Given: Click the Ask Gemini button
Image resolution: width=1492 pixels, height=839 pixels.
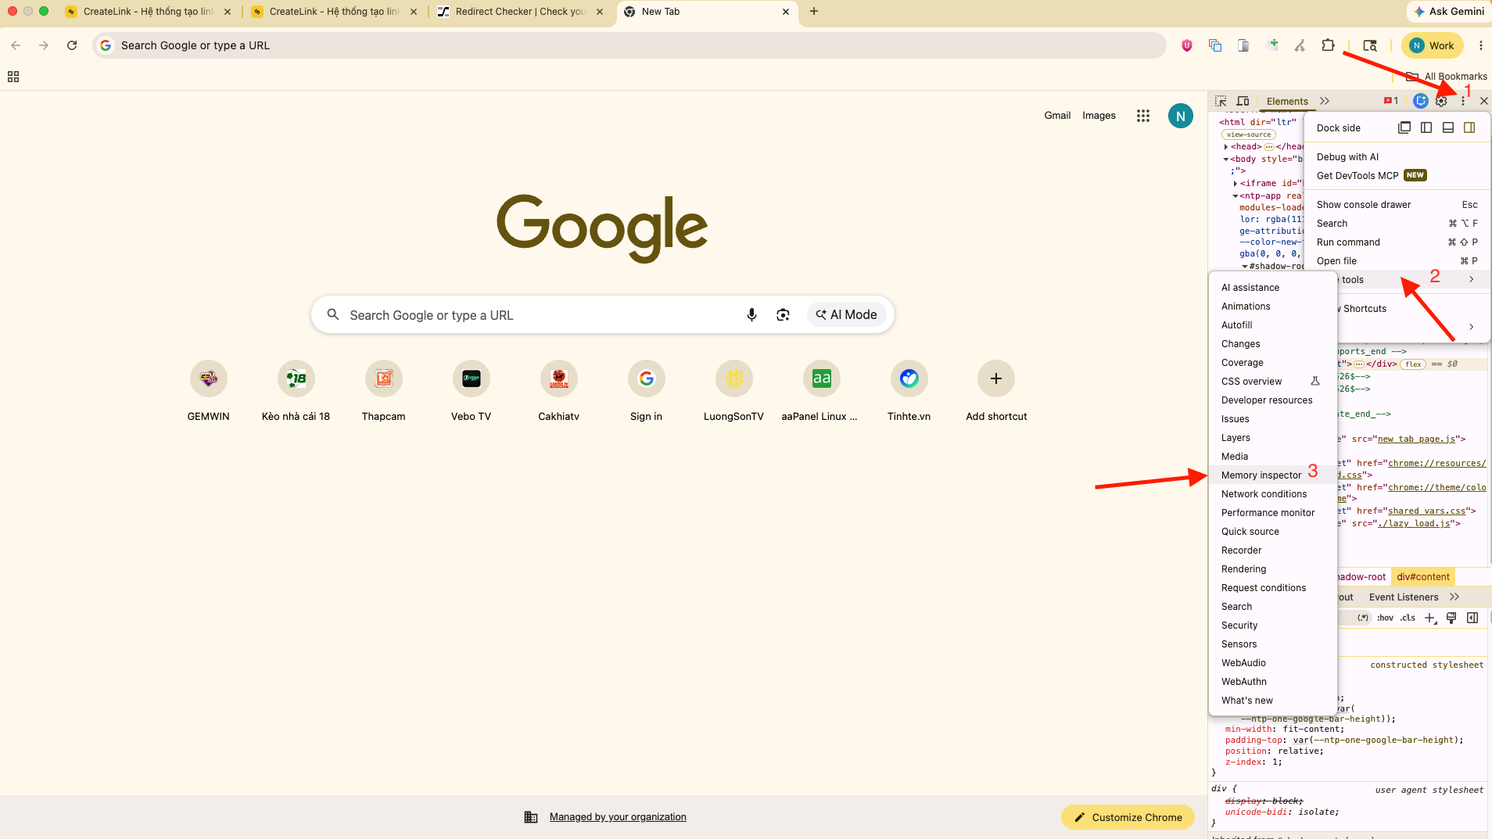Looking at the screenshot, I should [x=1449, y=12].
